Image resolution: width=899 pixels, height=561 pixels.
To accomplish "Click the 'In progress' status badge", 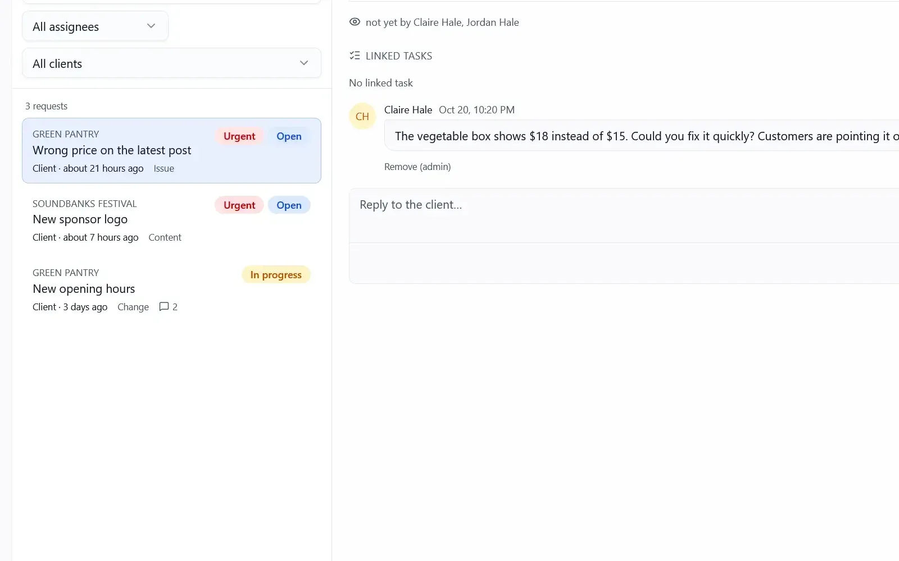I will coord(276,275).
